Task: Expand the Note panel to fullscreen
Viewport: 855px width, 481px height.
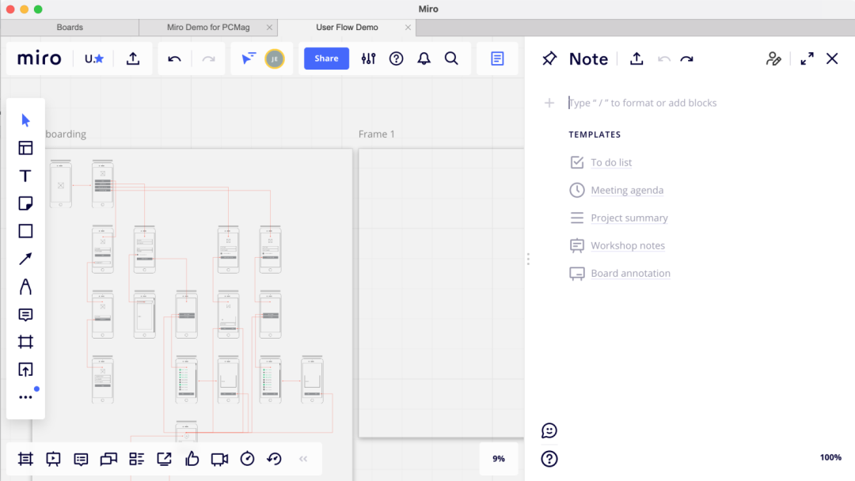Action: (x=807, y=59)
